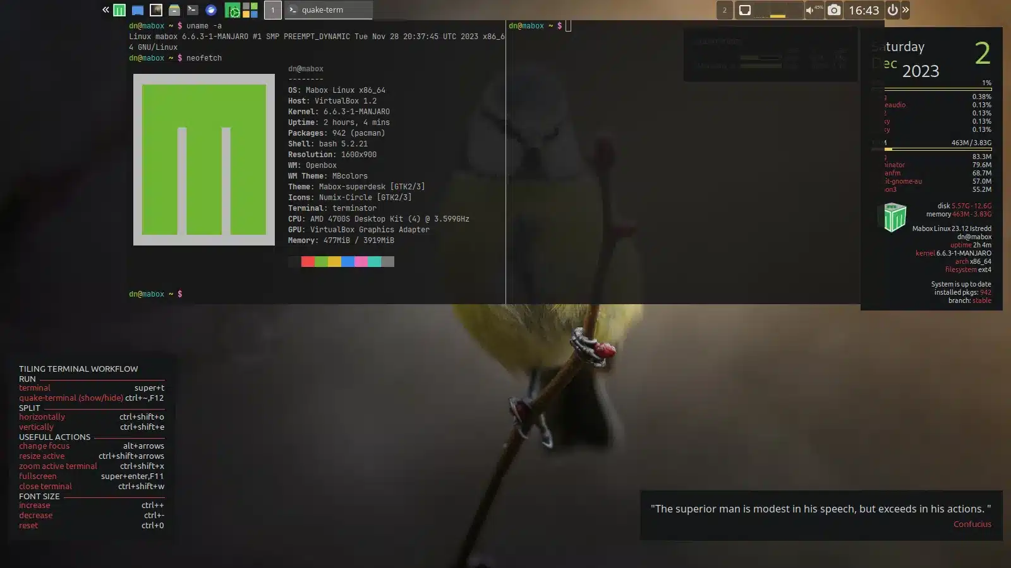Open the four-colored squares colorizer icon

250,10
